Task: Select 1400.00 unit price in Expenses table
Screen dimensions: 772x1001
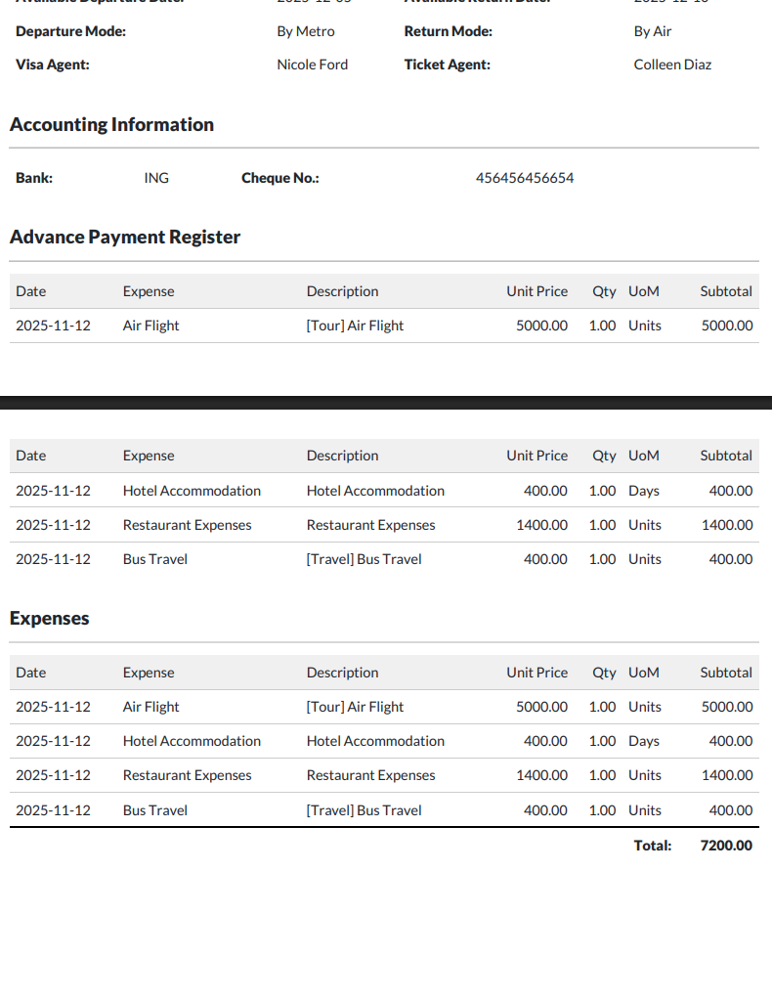Action: 541,775
